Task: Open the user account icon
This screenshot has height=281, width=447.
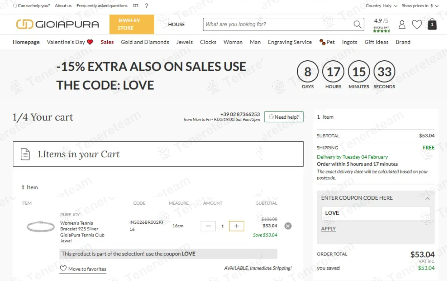Action: (402, 25)
